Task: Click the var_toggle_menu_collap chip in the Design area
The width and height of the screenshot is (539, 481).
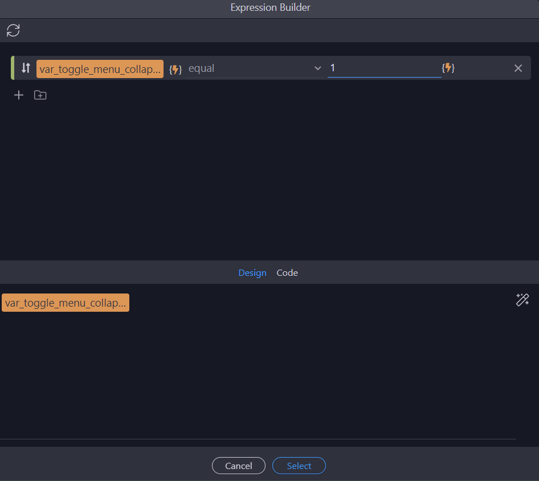Action: point(65,303)
